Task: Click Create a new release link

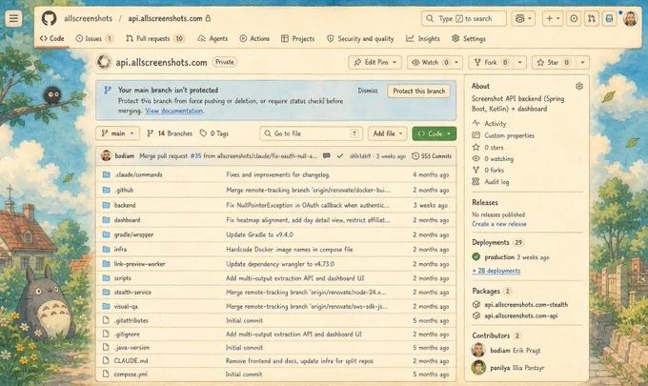Action: pyautogui.click(x=498, y=224)
